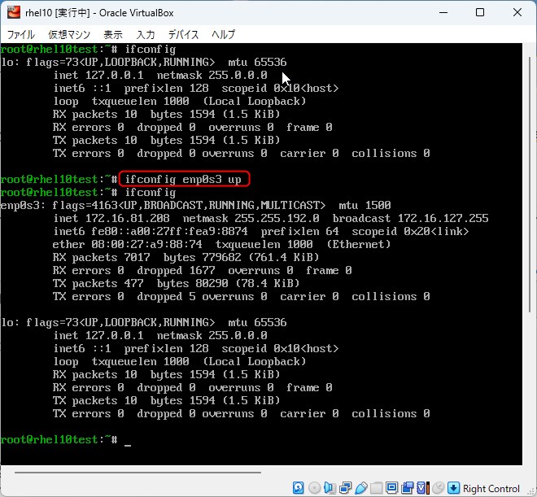Click the 'RX packets 7017' text
Viewport: 537px width, 497px height.
pyautogui.click(x=102, y=257)
